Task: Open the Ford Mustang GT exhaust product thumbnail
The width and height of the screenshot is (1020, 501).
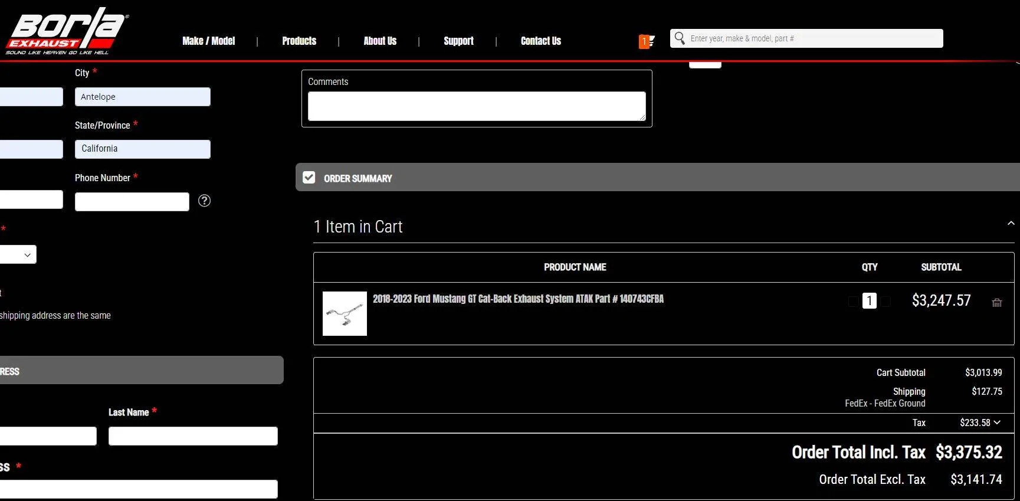Action: [345, 313]
